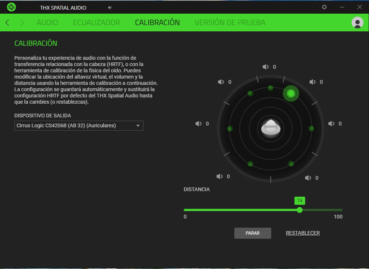Screen dimensions: 369x269
Task: Select the rear-left green speaker dot
Action: 249,165
